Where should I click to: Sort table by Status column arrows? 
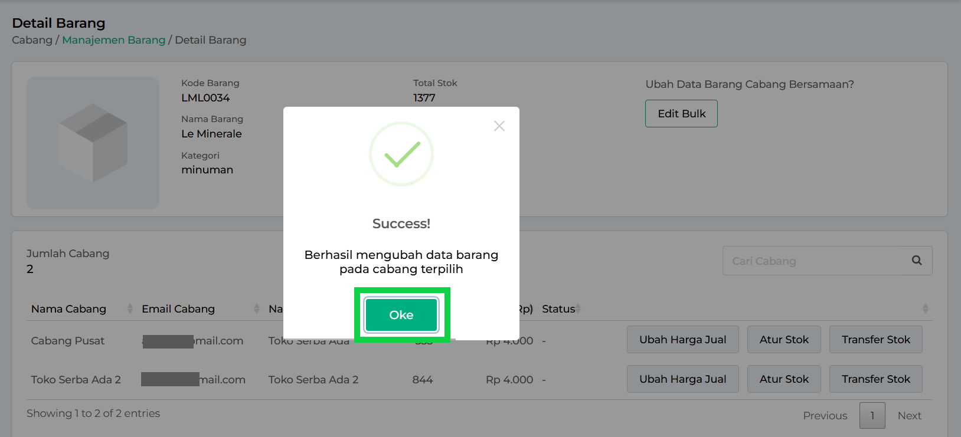tap(578, 309)
